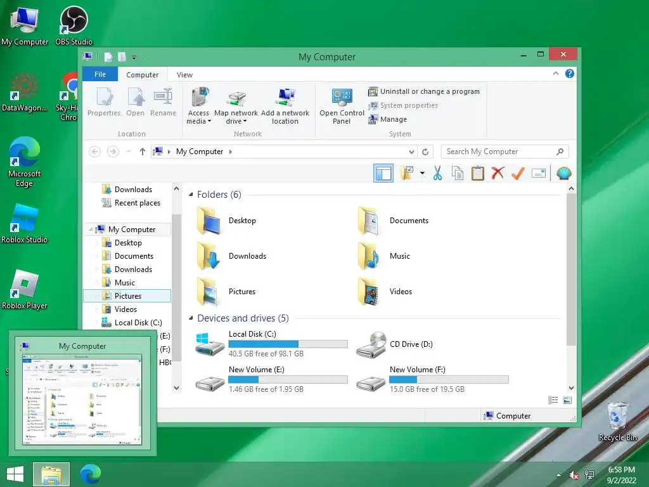Image resolution: width=649 pixels, height=487 pixels.
Task: Select New Volume (E:) drive
Action: coord(271,379)
